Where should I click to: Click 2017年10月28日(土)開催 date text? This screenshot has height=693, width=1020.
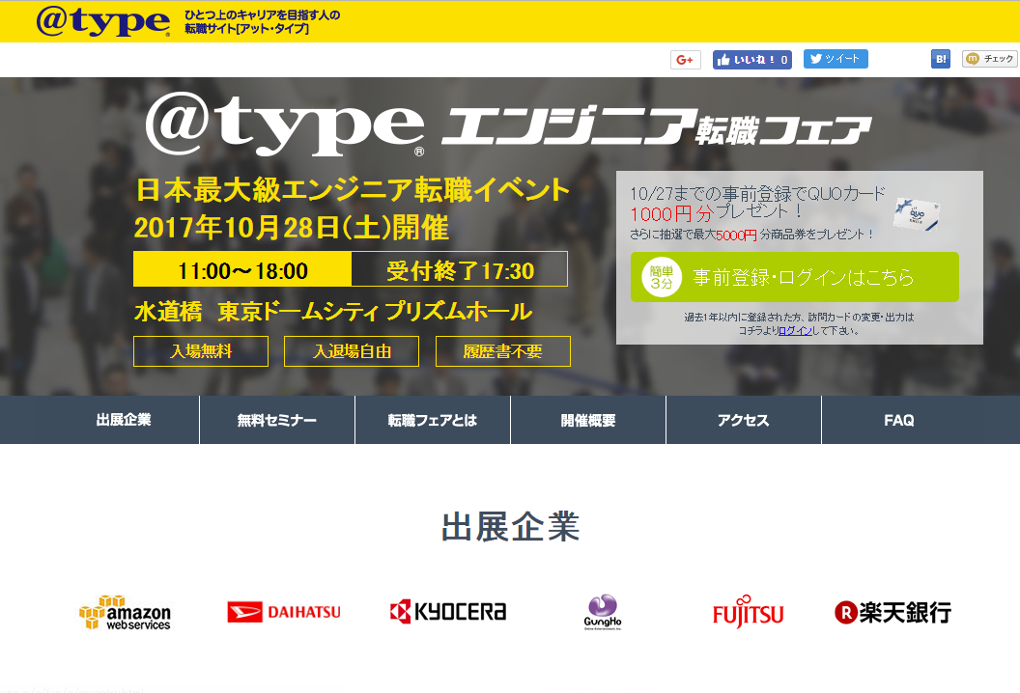292,228
